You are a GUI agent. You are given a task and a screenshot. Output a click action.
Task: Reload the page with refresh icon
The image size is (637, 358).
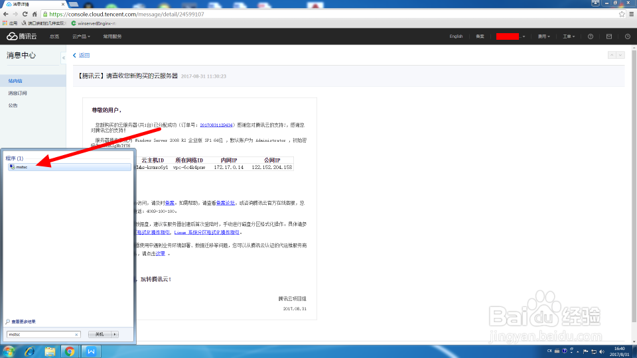click(x=25, y=14)
